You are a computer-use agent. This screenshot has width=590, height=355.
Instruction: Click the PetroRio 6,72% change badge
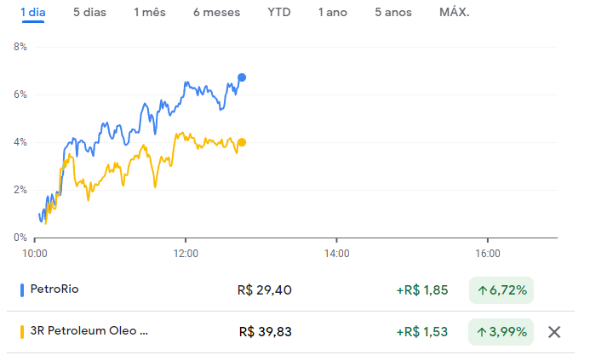[x=501, y=290]
